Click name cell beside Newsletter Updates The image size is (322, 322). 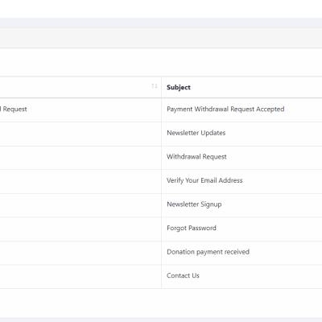[80, 134]
